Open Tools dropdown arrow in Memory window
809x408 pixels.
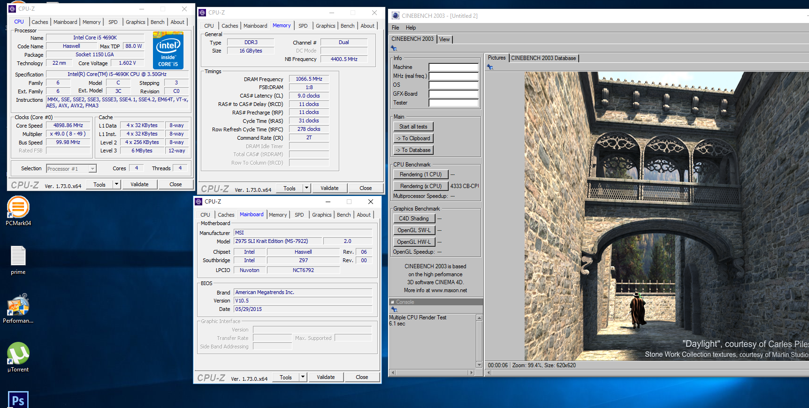click(307, 188)
